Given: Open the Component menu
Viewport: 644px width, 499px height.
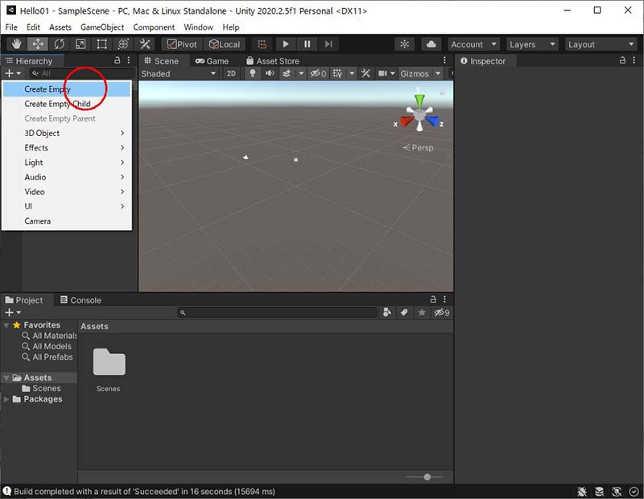Looking at the screenshot, I should (154, 27).
